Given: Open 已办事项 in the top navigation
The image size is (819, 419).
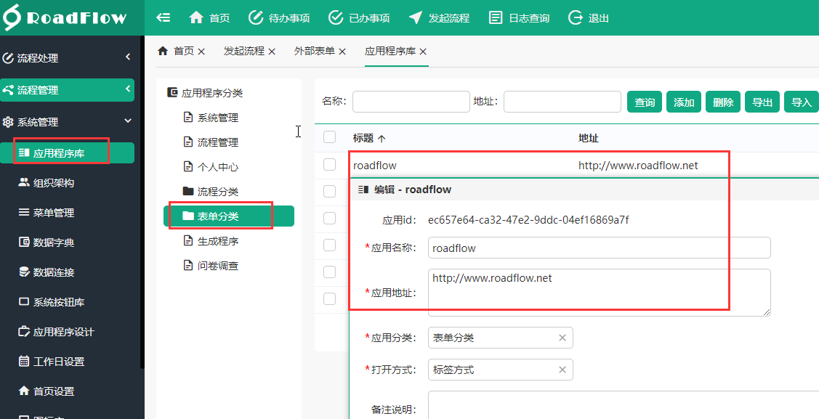Looking at the screenshot, I should coord(359,17).
